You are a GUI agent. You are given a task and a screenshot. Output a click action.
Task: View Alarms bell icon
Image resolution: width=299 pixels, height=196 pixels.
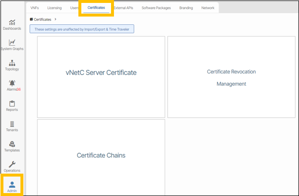[12, 83]
